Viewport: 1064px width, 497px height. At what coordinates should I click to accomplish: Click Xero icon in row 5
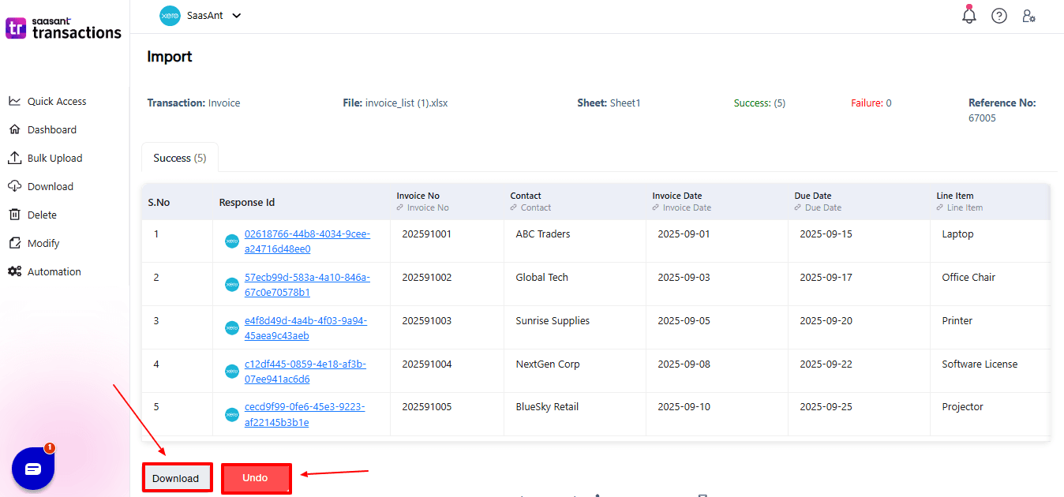[x=232, y=414]
